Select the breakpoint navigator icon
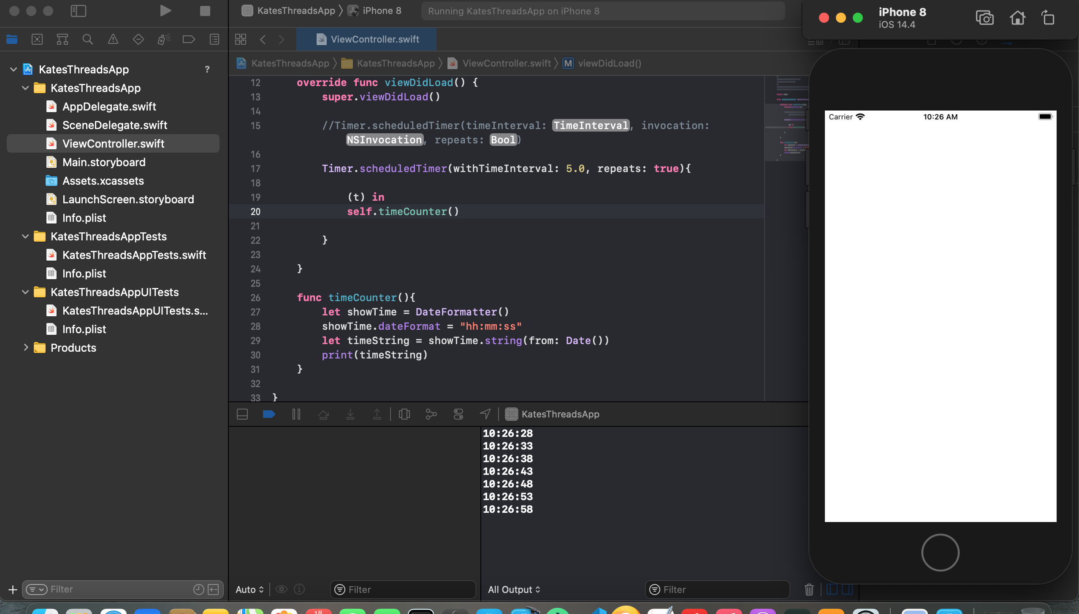This screenshot has height=614, width=1079. tap(190, 38)
